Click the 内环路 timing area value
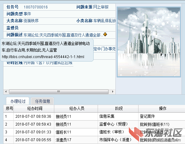The image size is (185, 144). (x=48, y=63)
